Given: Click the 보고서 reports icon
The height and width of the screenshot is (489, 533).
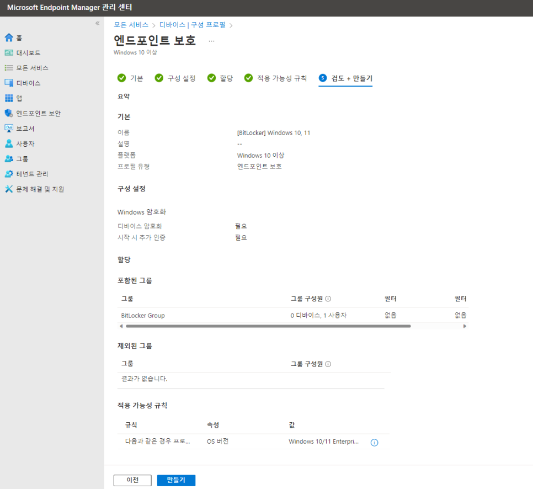Looking at the screenshot, I should [9, 128].
